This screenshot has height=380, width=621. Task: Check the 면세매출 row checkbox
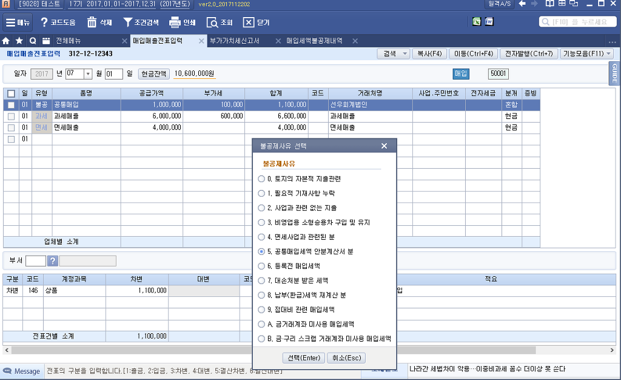[x=11, y=128]
